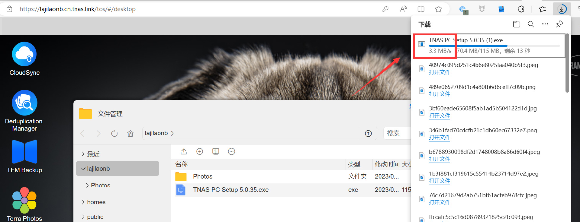
Task: Click the chevron after lajilaonb in breadcrumb
Action: [x=172, y=133]
